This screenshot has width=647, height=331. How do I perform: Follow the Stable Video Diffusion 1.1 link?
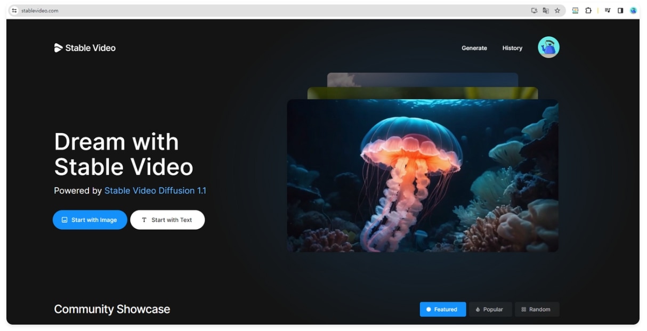(155, 190)
